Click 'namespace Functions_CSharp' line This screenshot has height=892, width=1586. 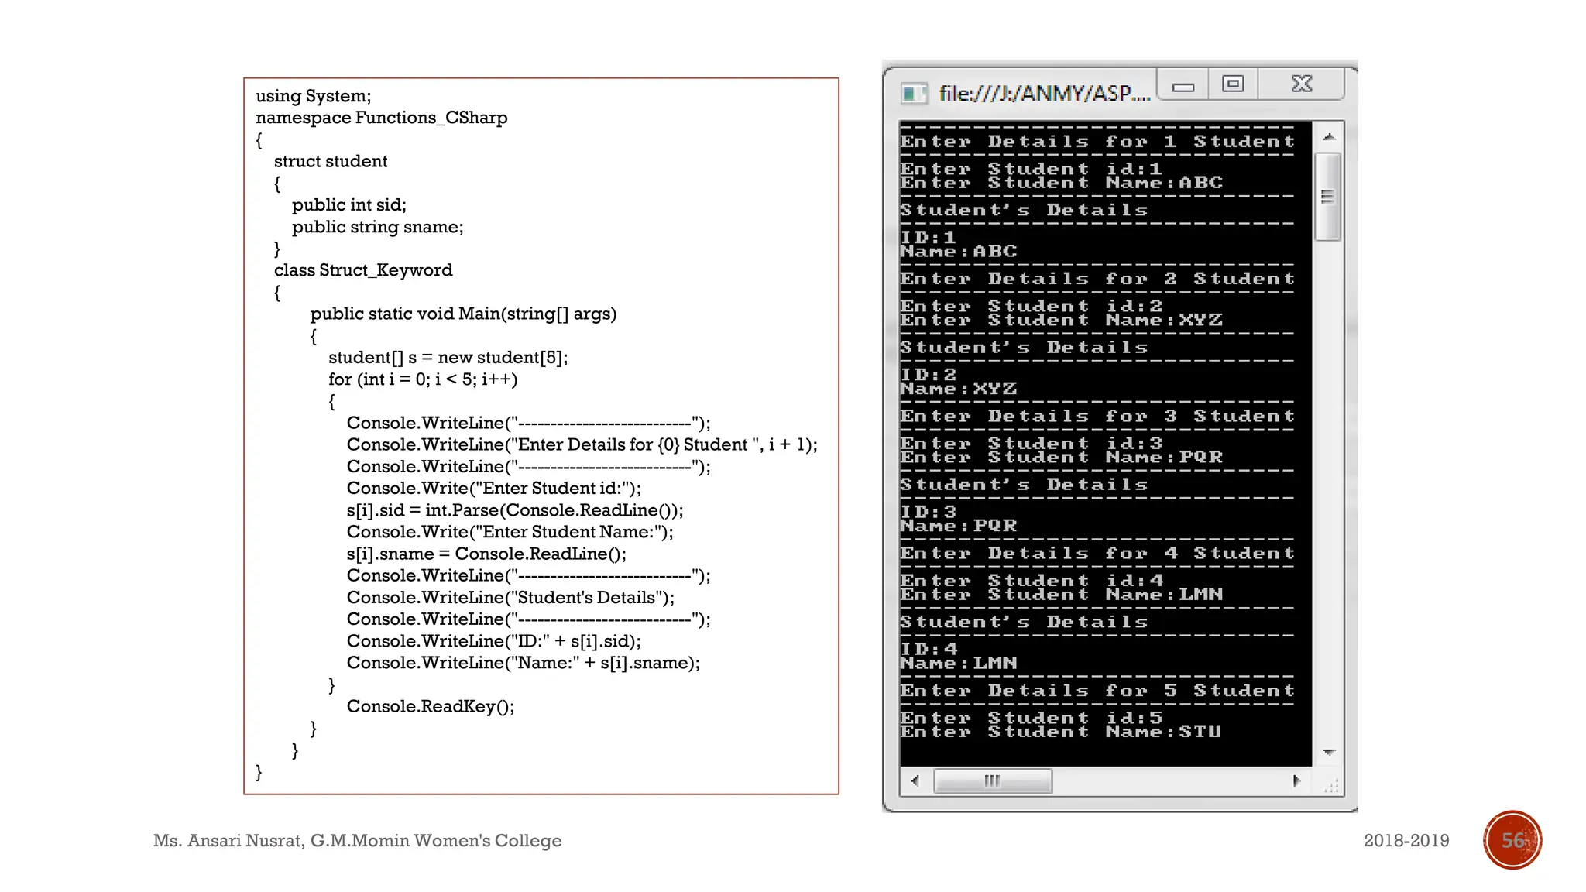[382, 118]
